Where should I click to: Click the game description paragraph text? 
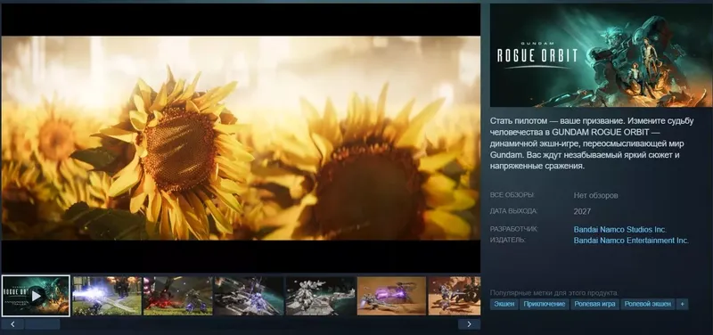[x=592, y=143]
